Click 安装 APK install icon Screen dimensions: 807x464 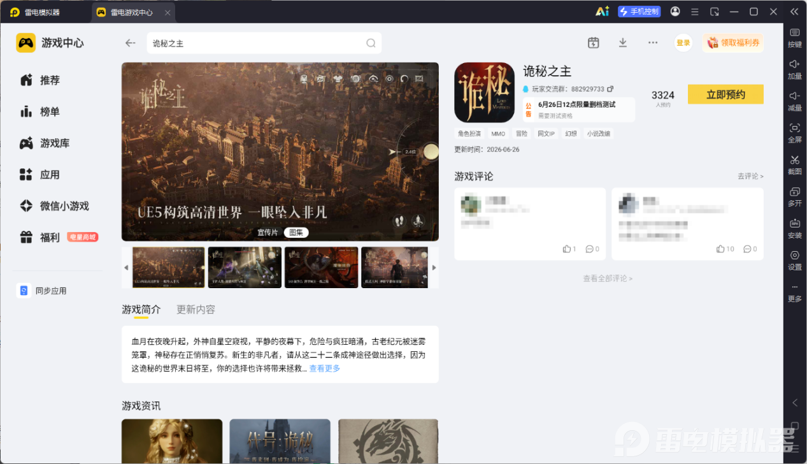[x=795, y=229]
